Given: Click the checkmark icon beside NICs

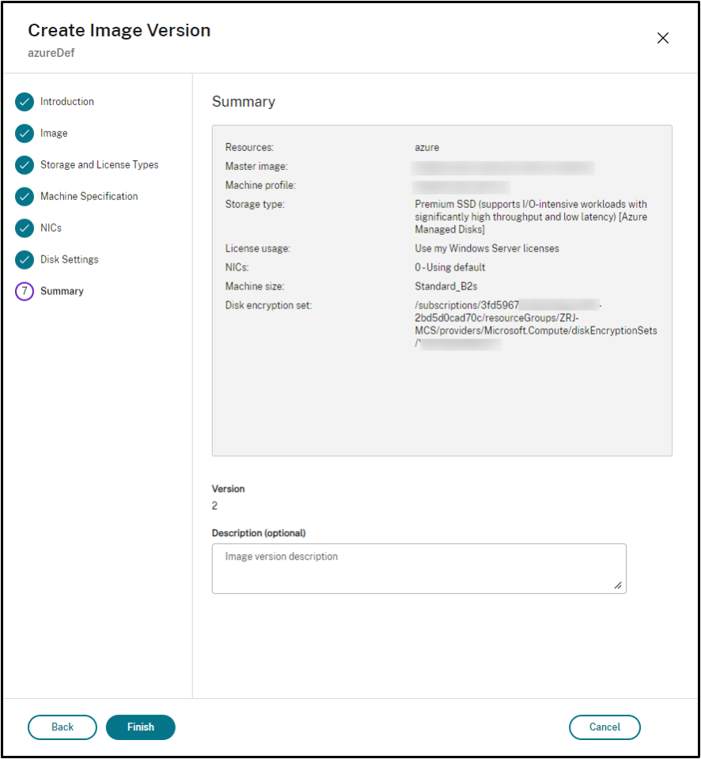Looking at the screenshot, I should [x=25, y=228].
